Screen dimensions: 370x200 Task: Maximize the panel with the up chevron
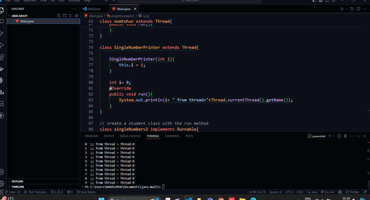pos(358,136)
